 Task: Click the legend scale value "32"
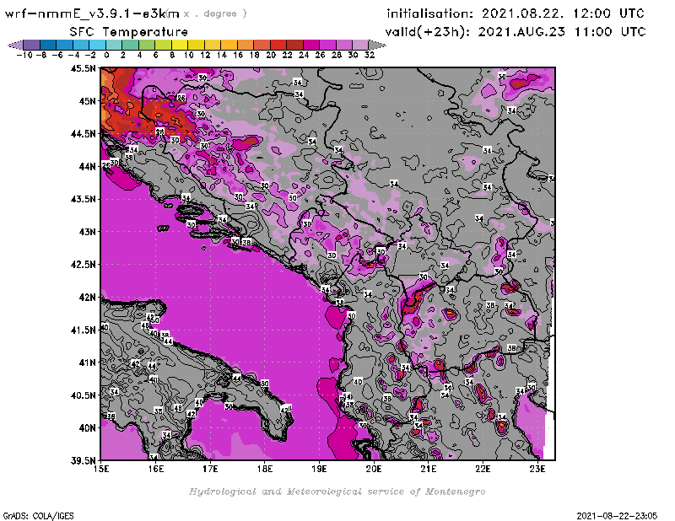point(370,55)
